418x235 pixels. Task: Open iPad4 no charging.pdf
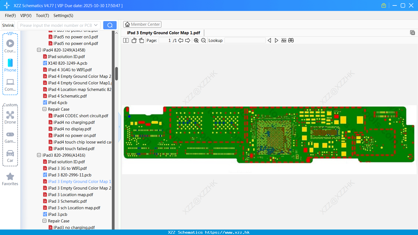(x=74, y=122)
